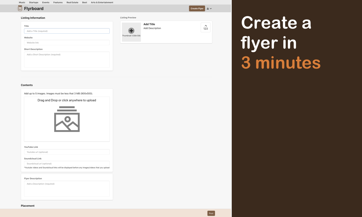
Task: Click the plus icon on the thumbnail placeholder
Action: (131, 31)
